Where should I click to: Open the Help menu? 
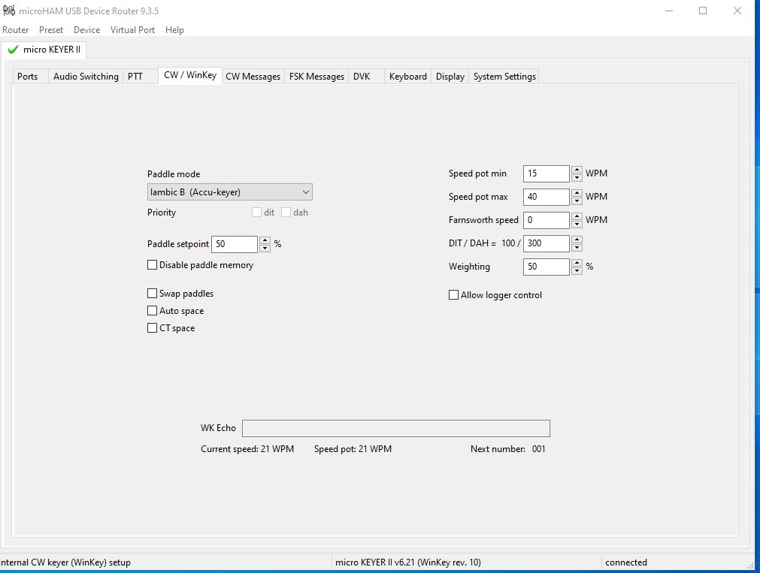[x=174, y=30]
